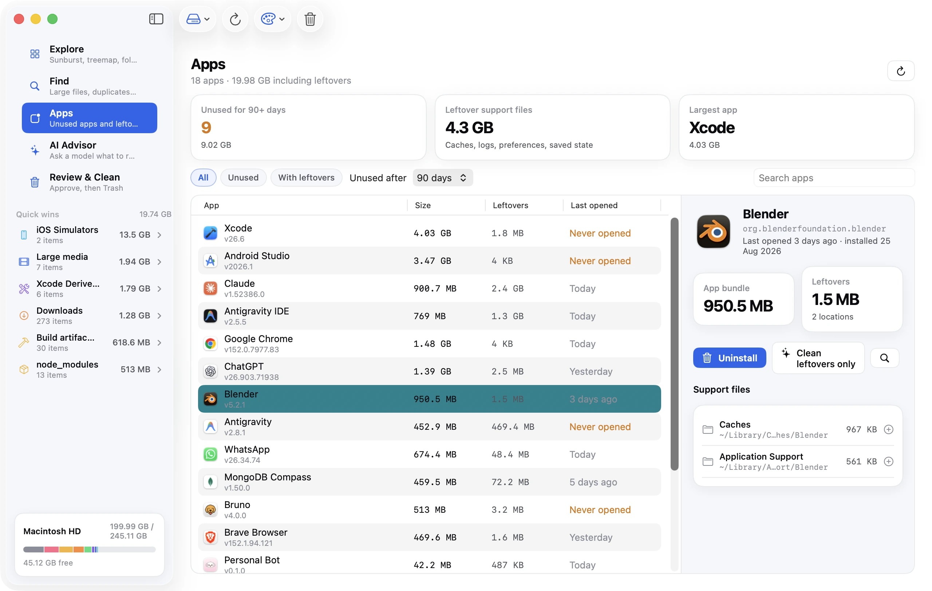The width and height of the screenshot is (932, 591).
Task: Open the disk volume selector dropdown
Action: click(x=197, y=19)
